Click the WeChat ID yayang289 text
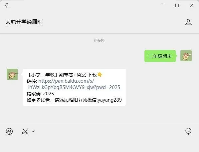Image resolution: width=199 pixels, height=152 pixels. [x=110, y=100]
